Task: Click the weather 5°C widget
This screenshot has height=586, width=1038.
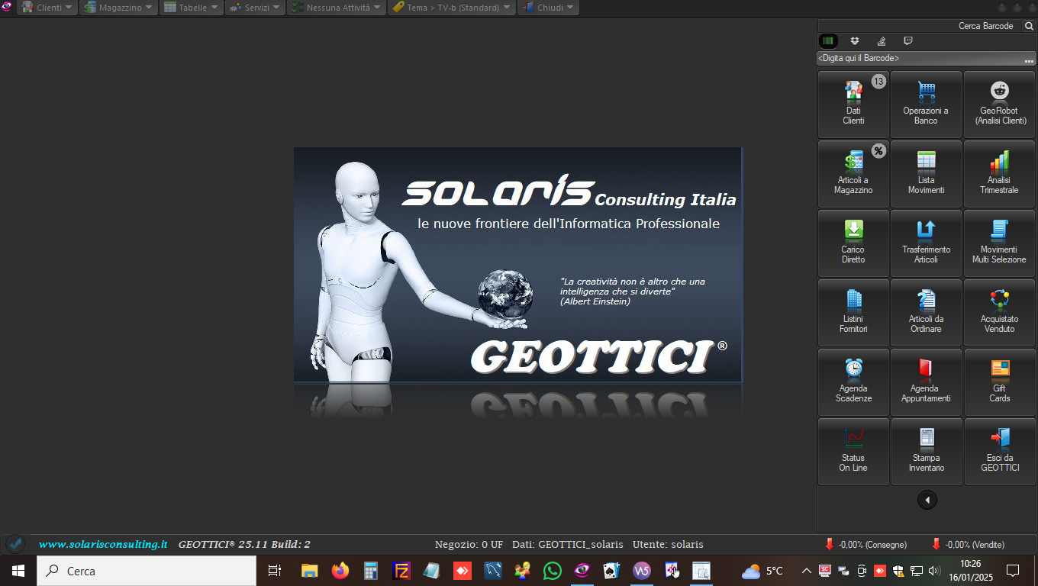Action: click(762, 571)
